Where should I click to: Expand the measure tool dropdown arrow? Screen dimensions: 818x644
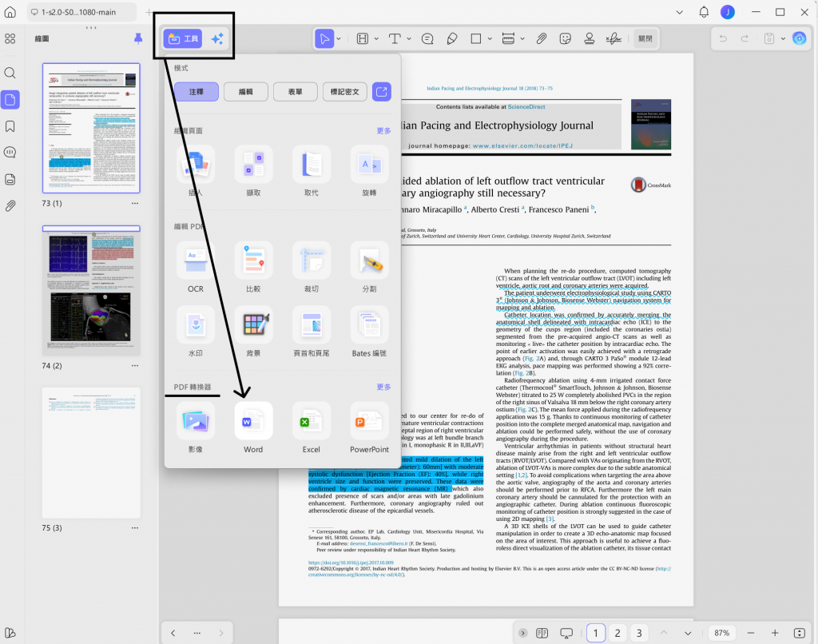(x=522, y=38)
